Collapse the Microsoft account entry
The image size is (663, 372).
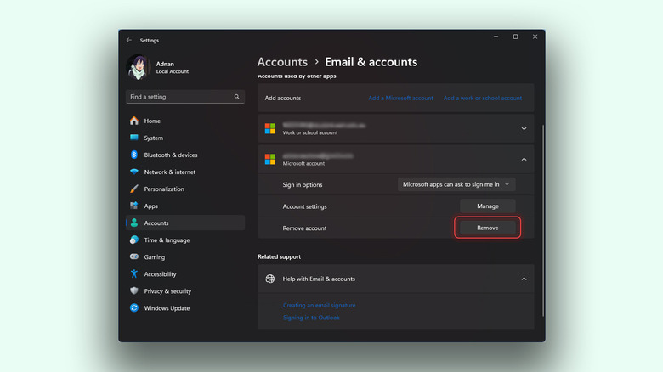[524, 159]
